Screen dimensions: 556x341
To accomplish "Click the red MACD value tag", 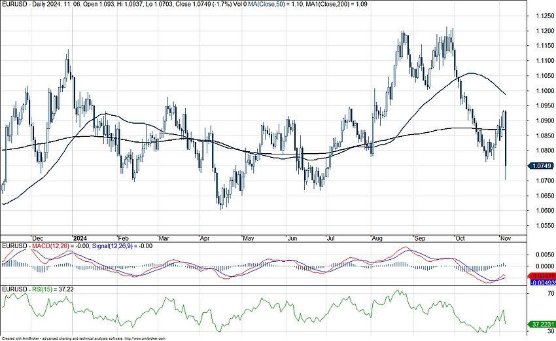I will 542,276.
